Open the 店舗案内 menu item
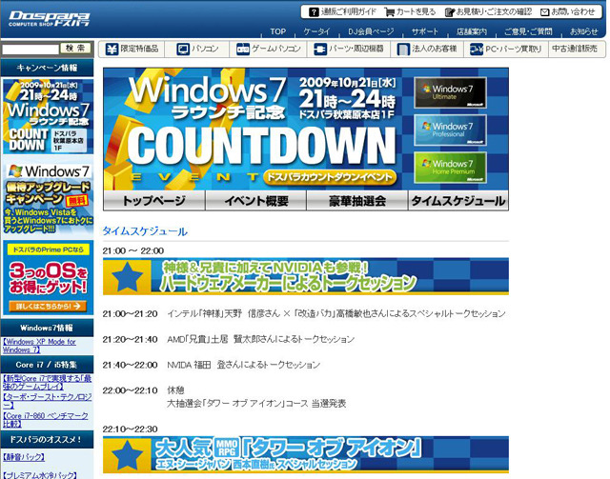 pyautogui.click(x=472, y=31)
